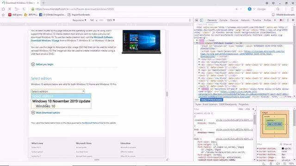The height and width of the screenshot is (166, 296).
Task: Click the bookmarks star icon on the bookmarks bar
Action: pos(3,15)
